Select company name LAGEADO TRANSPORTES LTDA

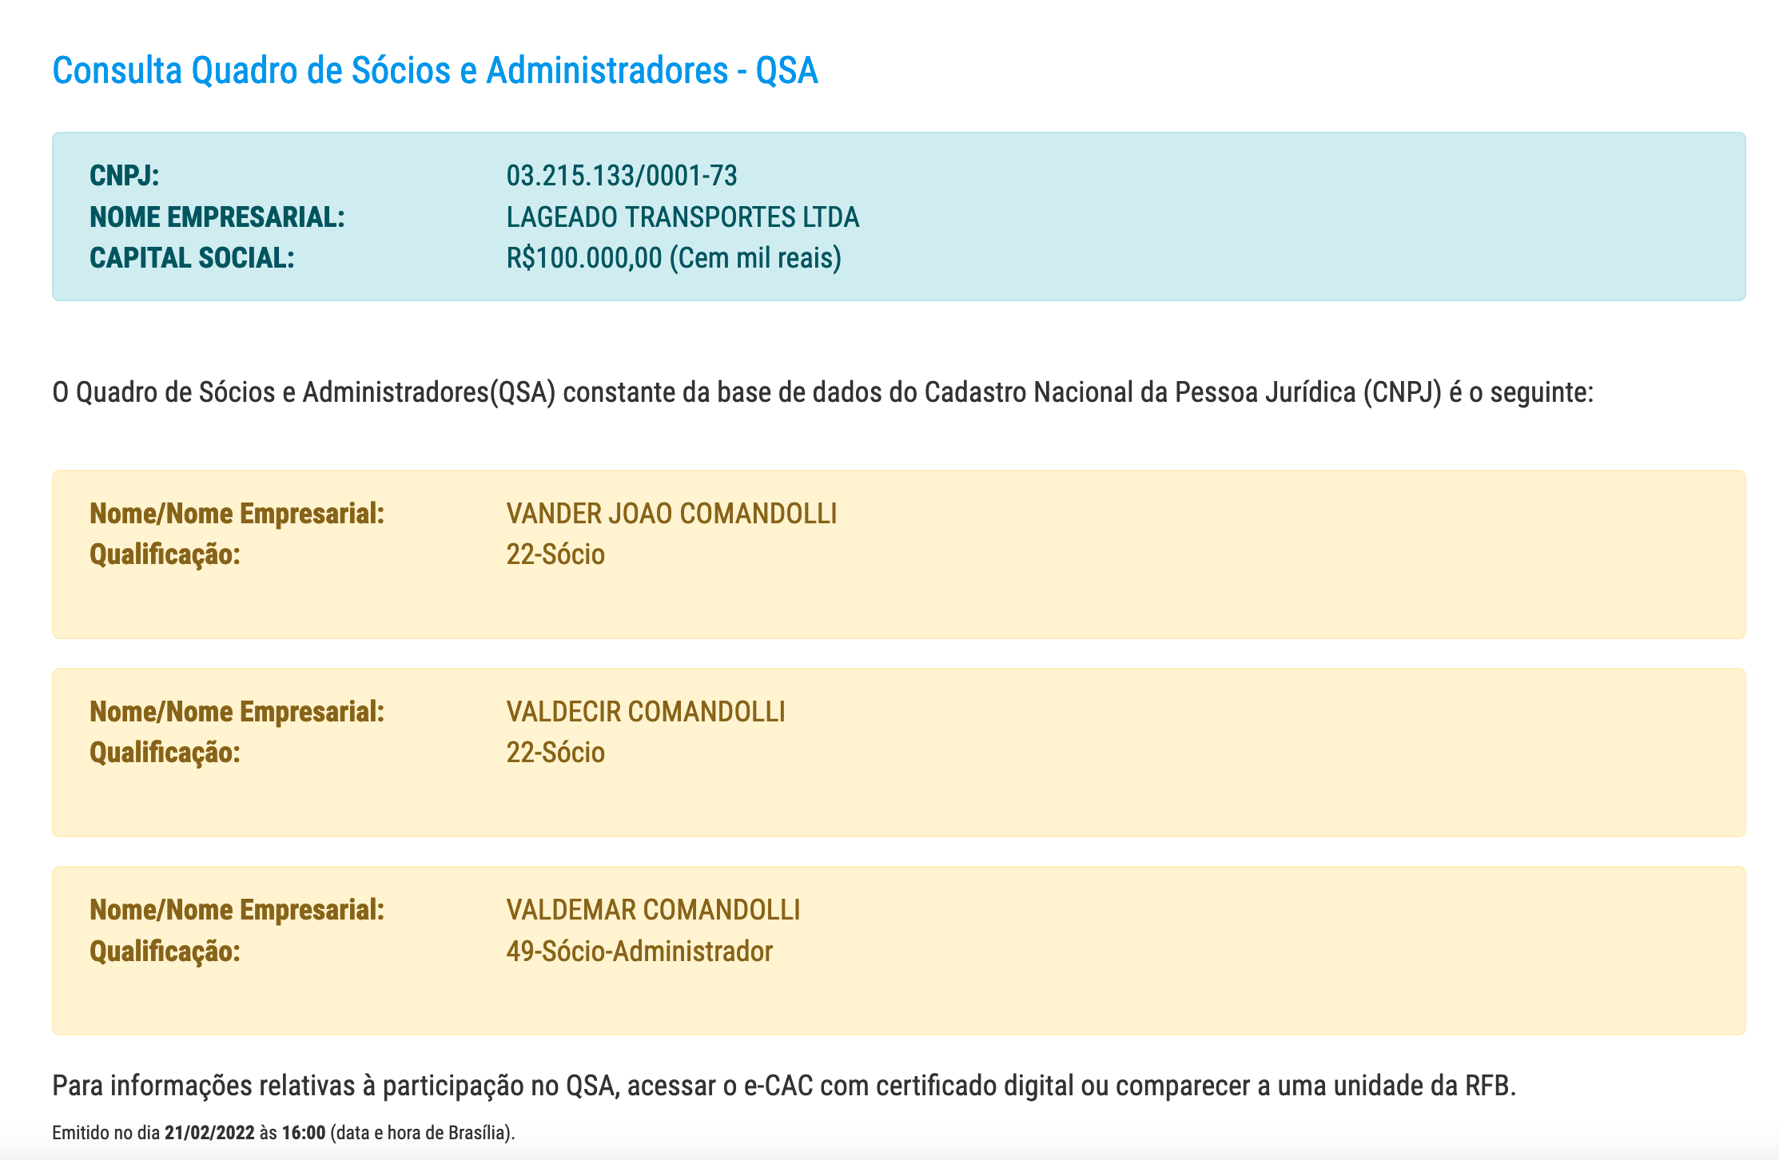683,217
